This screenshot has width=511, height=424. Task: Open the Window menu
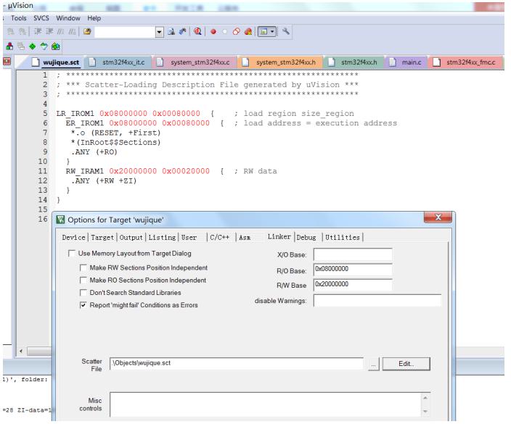(68, 18)
